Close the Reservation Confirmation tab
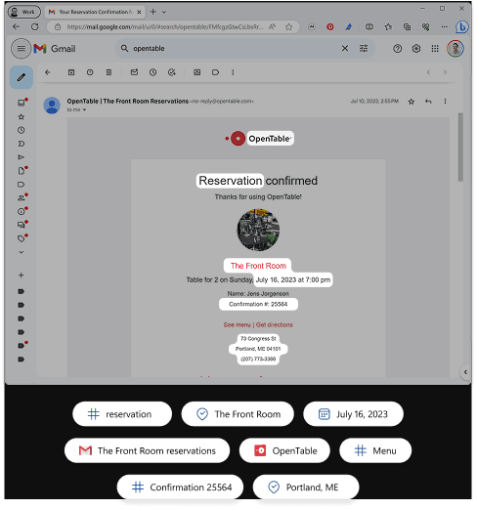Viewport: 477px width, 509px height. [139, 12]
